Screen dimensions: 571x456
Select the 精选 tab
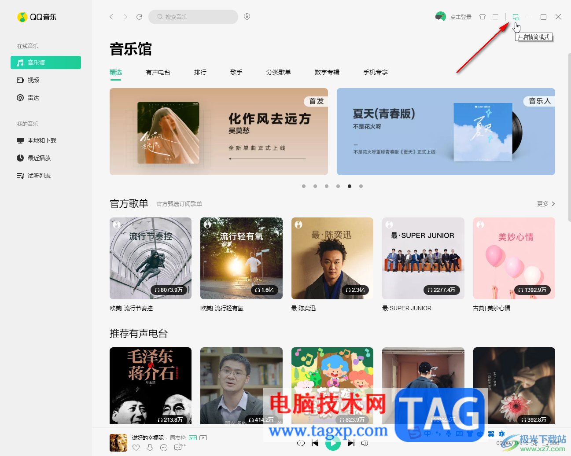pos(116,72)
